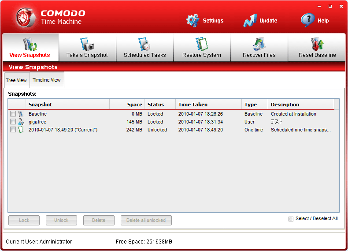
Task: Click the Created at Installation description
Action: (x=293, y=114)
